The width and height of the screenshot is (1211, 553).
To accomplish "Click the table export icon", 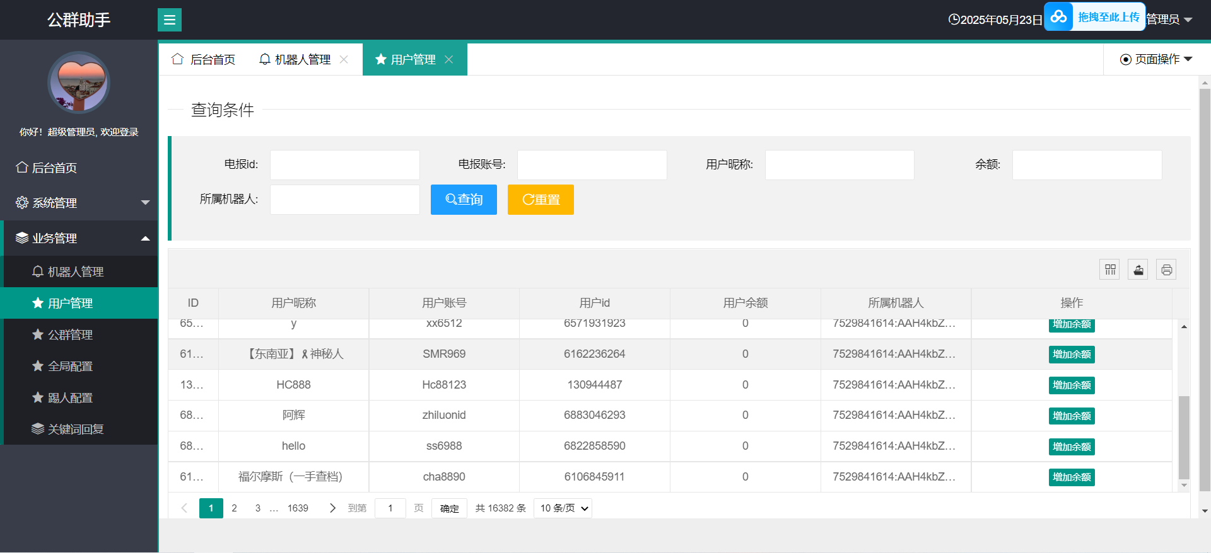I will point(1138,270).
